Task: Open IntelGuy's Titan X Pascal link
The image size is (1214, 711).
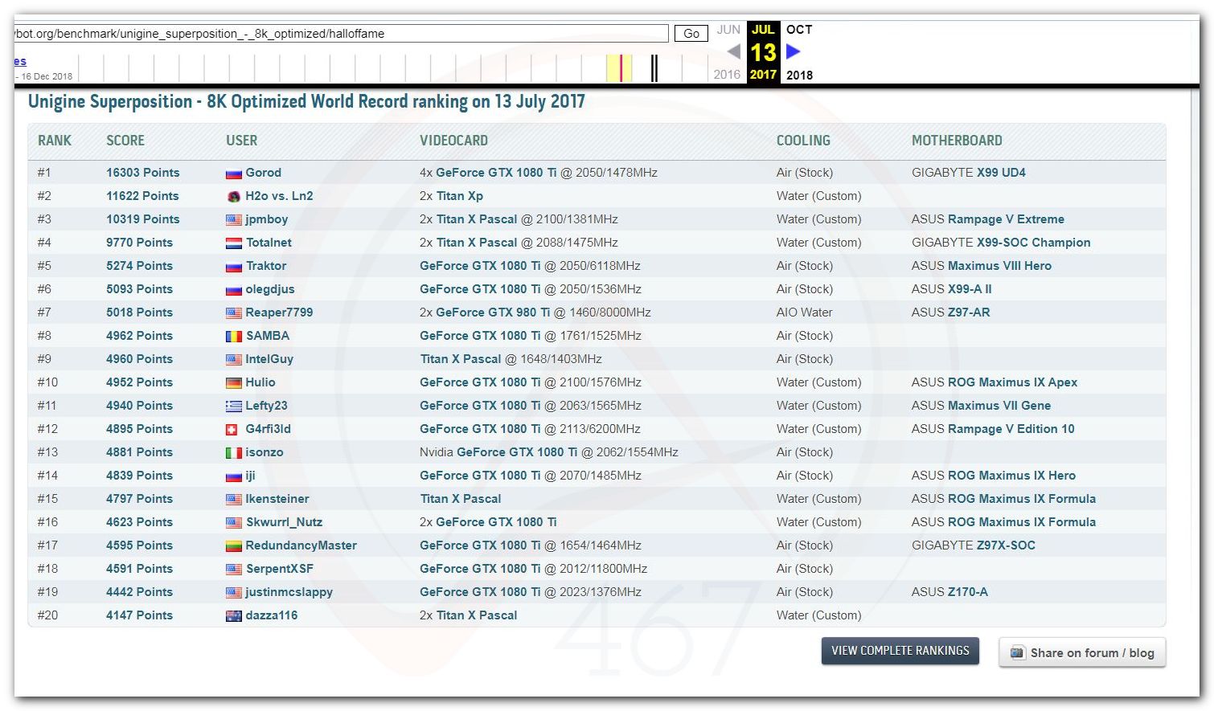Action: tap(461, 359)
